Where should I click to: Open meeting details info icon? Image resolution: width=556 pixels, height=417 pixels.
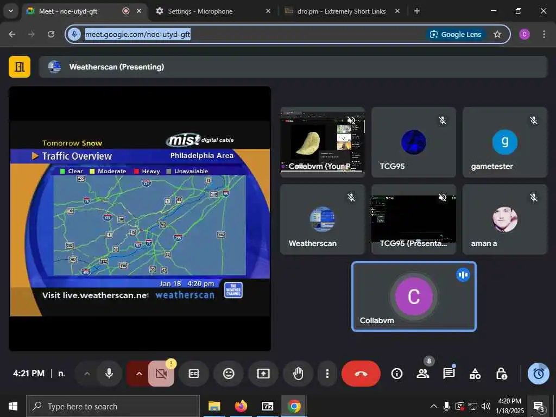(397, 374)
